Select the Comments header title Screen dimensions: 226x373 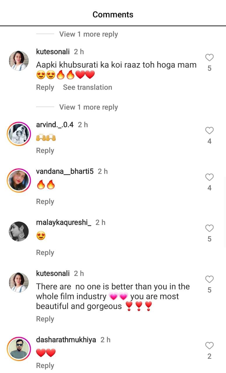[x=113, y=14]
